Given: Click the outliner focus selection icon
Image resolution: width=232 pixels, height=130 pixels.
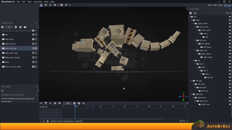Looking at the screenshot, I should 195,13.
